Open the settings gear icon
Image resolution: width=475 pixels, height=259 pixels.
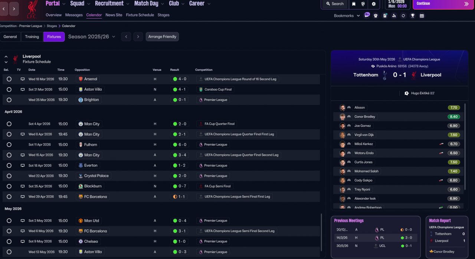coord(374,4)
